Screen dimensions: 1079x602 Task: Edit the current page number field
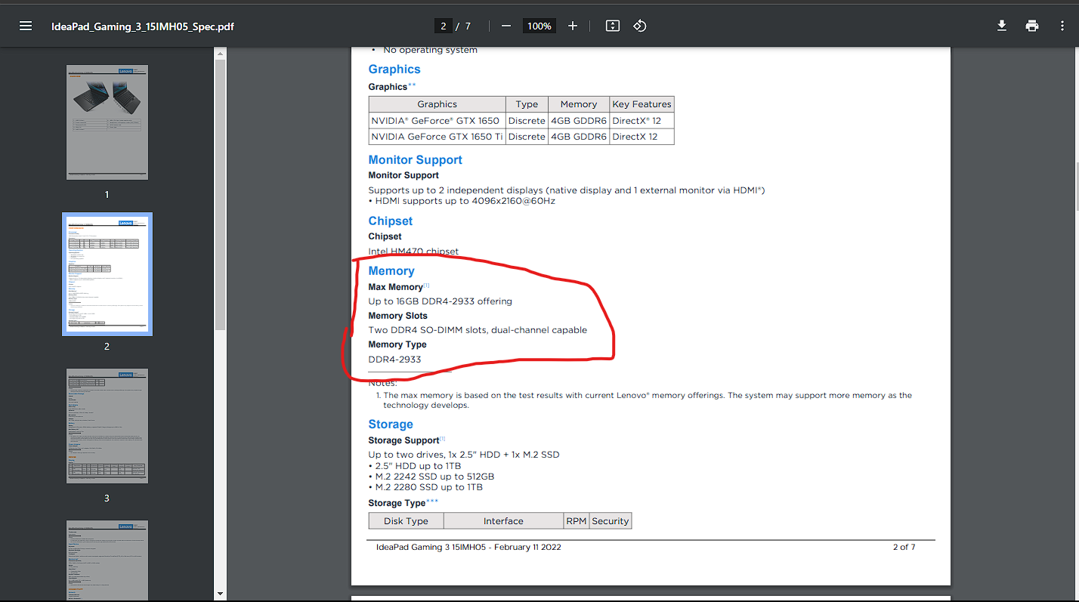click(443, 26)
